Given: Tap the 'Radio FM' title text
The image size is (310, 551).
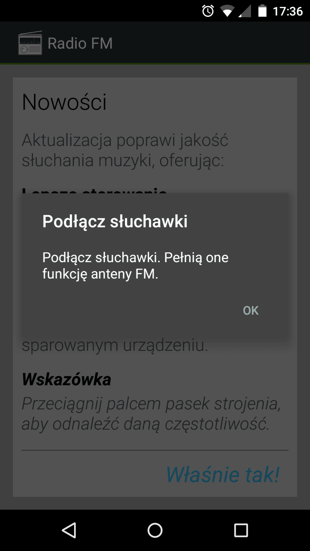Looking at the screenshot, I should 80,43.
